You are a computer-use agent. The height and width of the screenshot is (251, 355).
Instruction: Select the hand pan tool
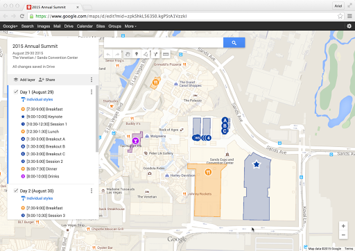pyautogui.click(x=128, y=54)
